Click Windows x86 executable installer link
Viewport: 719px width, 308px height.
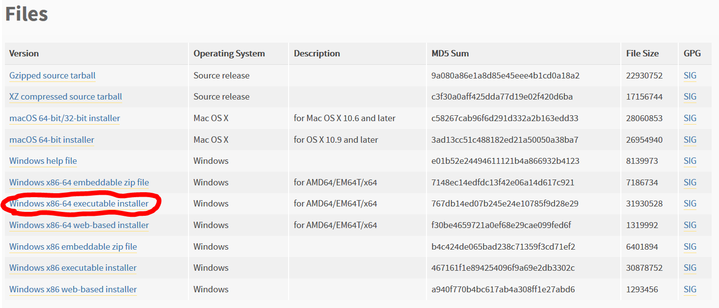coord(73,268)
